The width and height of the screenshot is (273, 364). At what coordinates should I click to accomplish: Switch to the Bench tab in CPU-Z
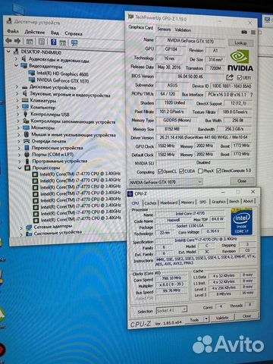coord(234,201)
